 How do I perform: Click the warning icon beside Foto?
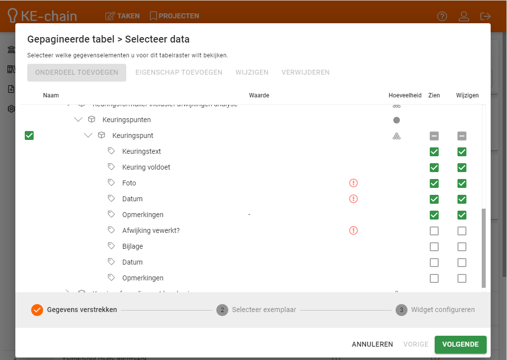click(x=354, y=183)
